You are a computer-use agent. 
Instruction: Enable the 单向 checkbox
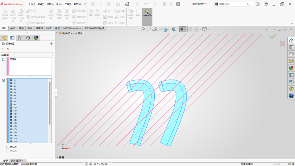pyautogui.click(x=8, y=147)
